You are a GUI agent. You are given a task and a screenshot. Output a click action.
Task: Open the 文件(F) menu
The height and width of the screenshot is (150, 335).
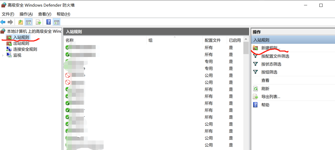(8, 14)
